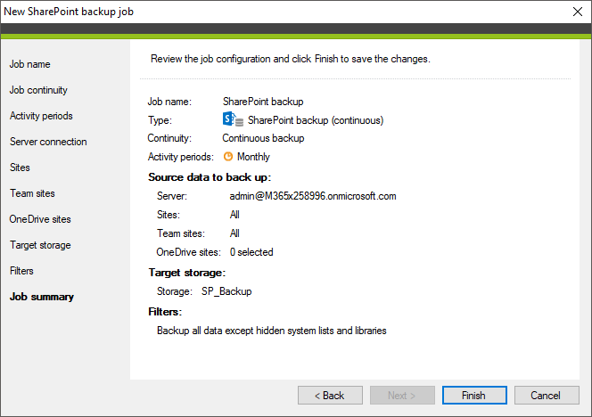Select the Activity periods step
Image resolution: width=592 pixels, height=417 pixels.
click(x=41, y=116)
